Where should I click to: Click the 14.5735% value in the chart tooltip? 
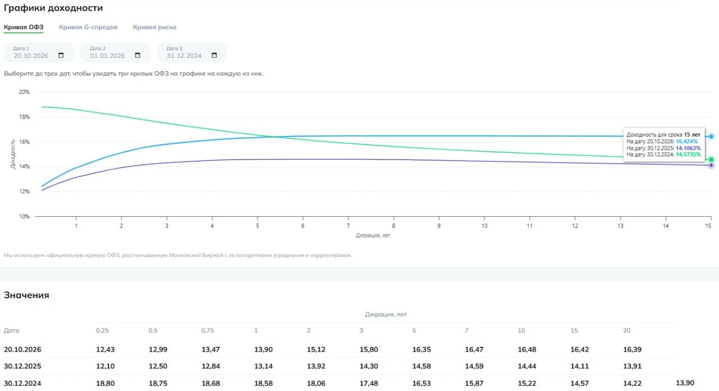(688, 154)
